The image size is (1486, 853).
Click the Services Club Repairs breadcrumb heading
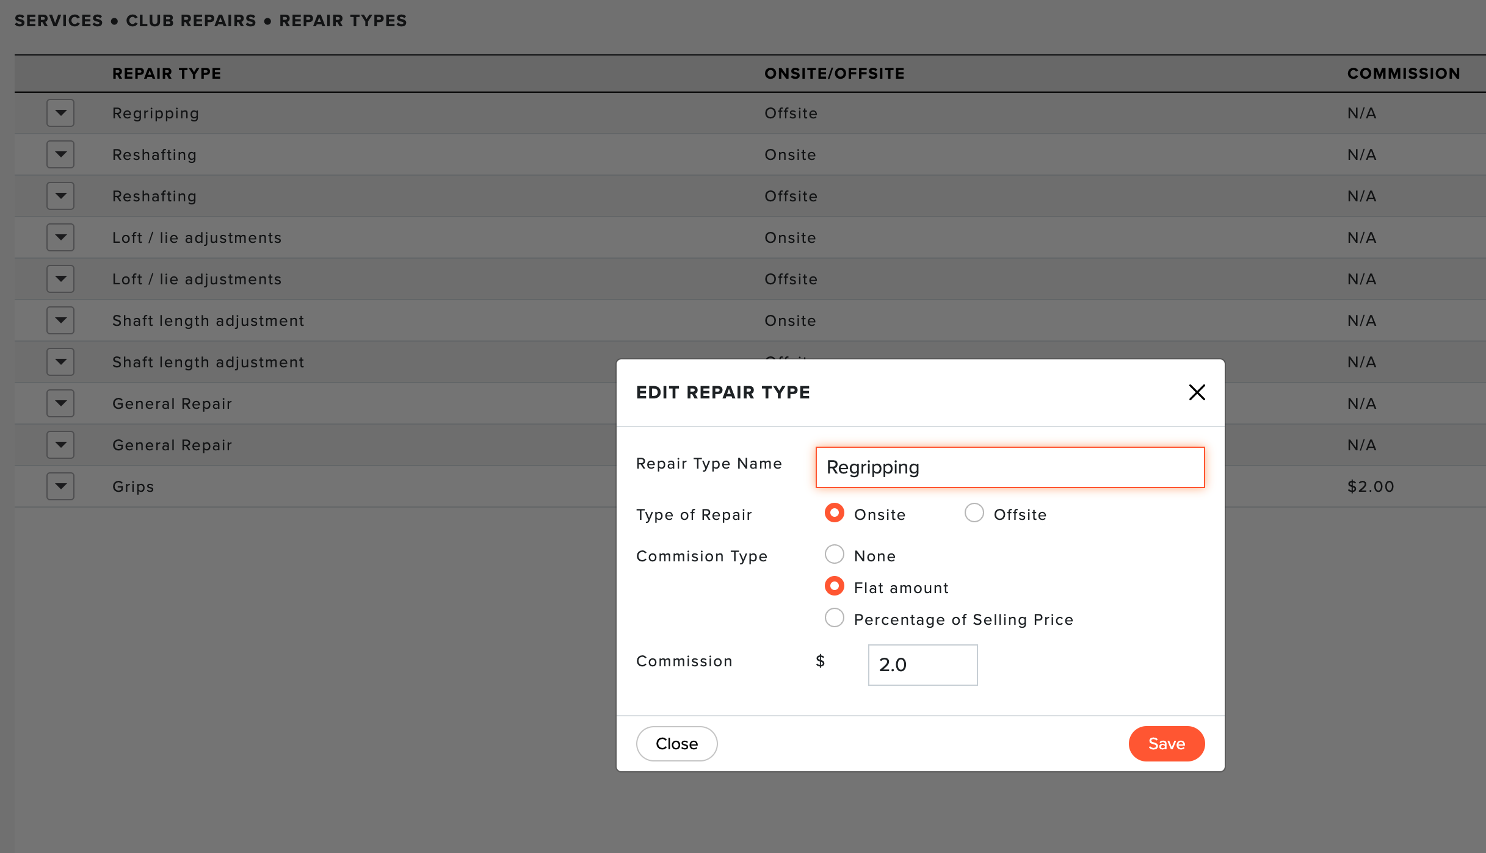[211, 20]
